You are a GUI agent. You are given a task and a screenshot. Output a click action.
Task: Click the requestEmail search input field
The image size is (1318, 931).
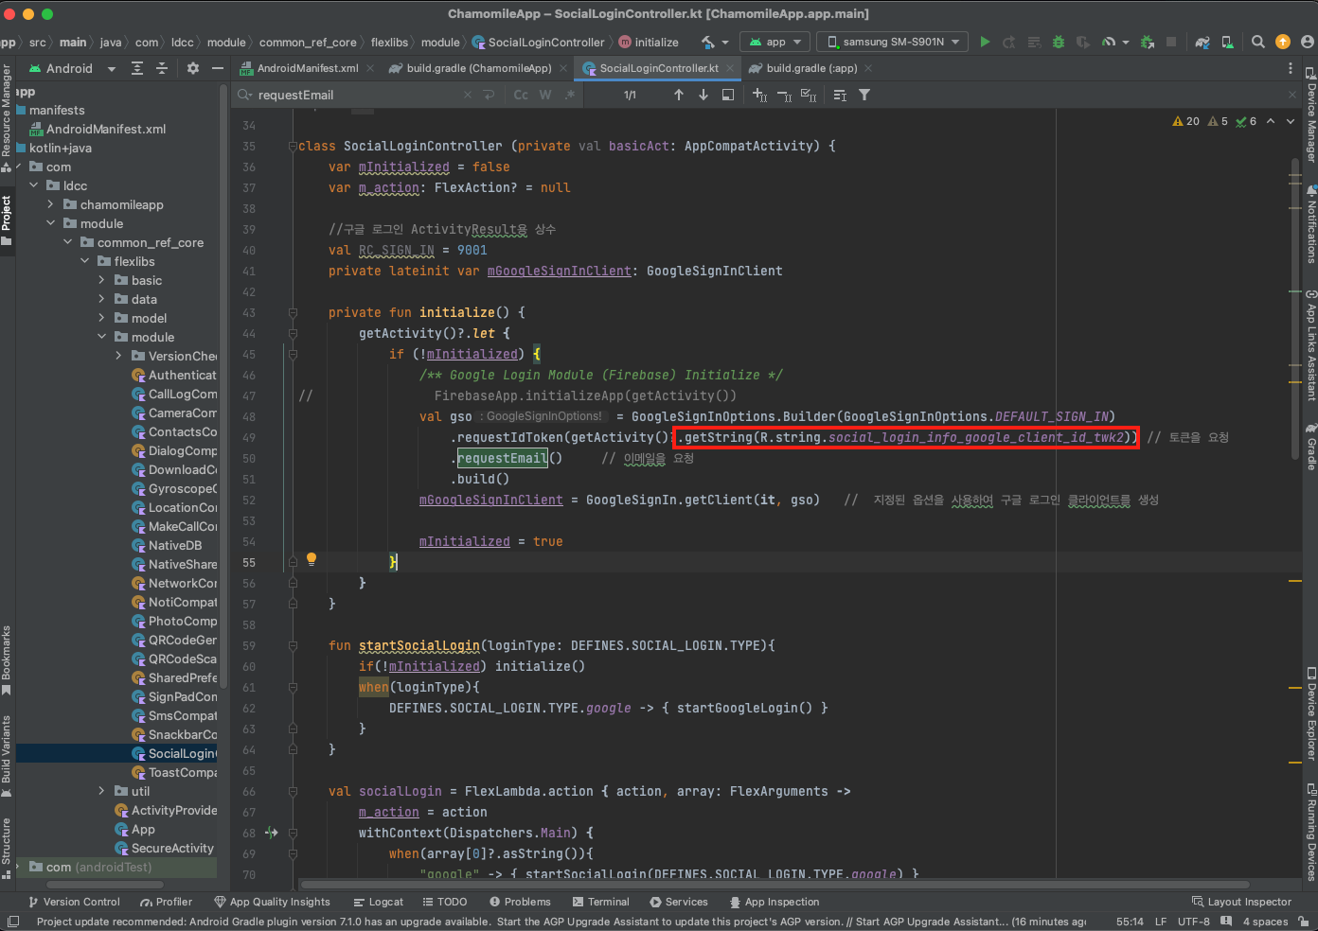[360, 95]
